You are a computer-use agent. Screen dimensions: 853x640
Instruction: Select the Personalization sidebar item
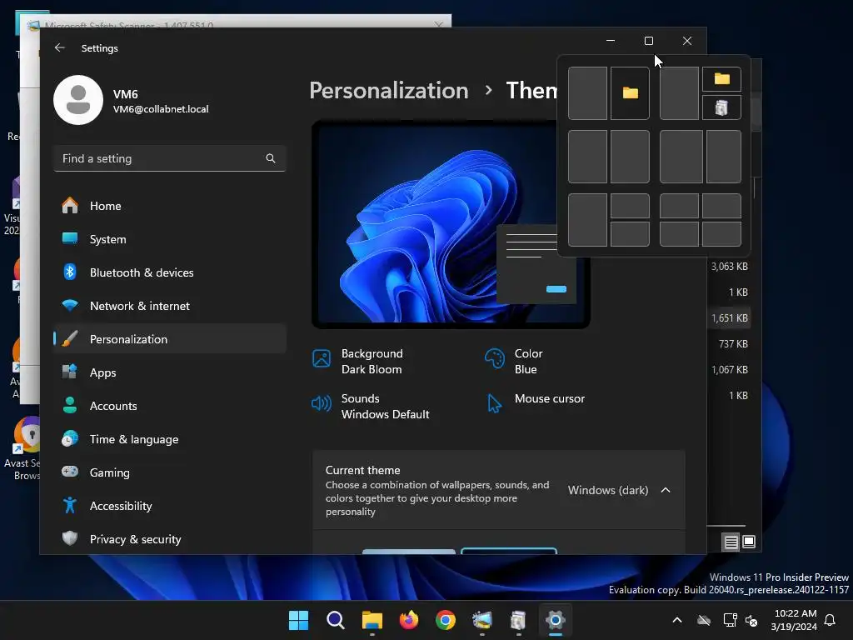tap(170, 339)
